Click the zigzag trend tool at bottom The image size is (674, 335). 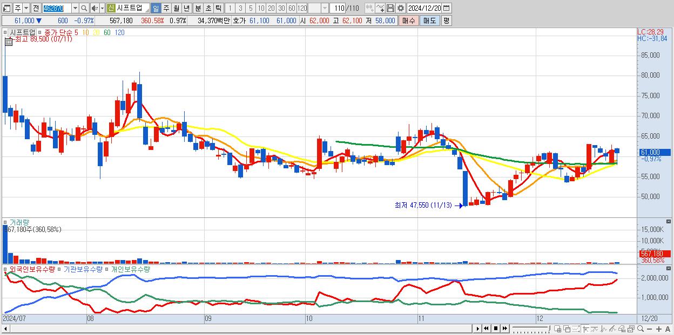(604, 329)
